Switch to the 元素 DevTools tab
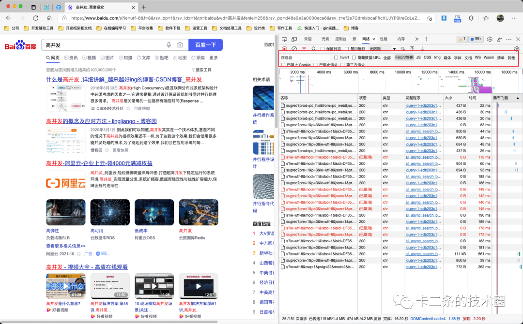This screenshot has width=523, height=324. 325,39
